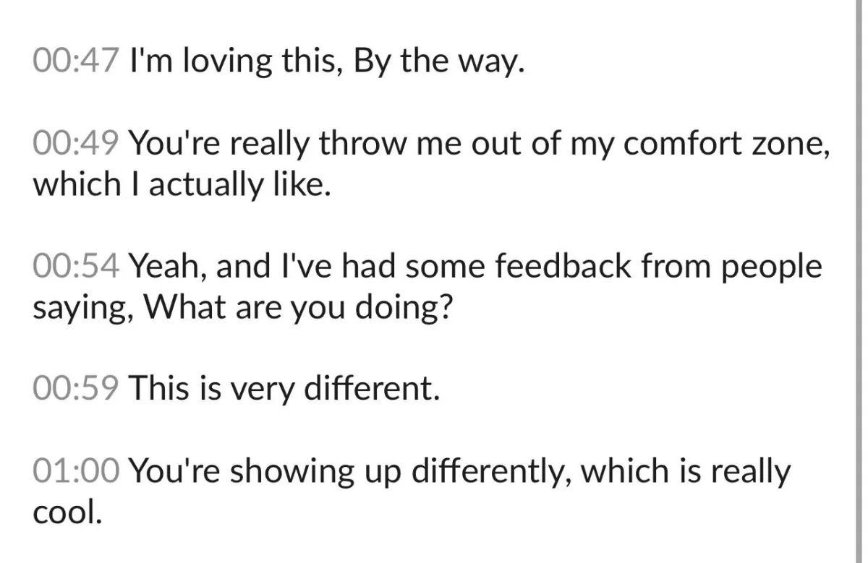Select the line "This is very different."
The height and width of the screenshot is (563, 868).
[x=284, y=390]
